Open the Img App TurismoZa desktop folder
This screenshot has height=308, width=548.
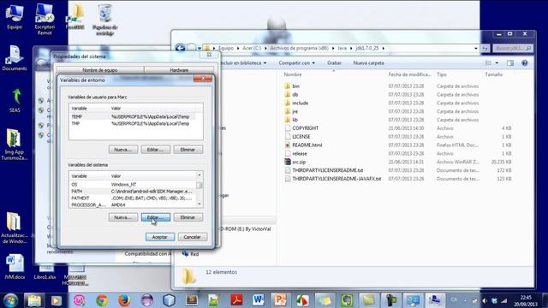tap(14, 145)
